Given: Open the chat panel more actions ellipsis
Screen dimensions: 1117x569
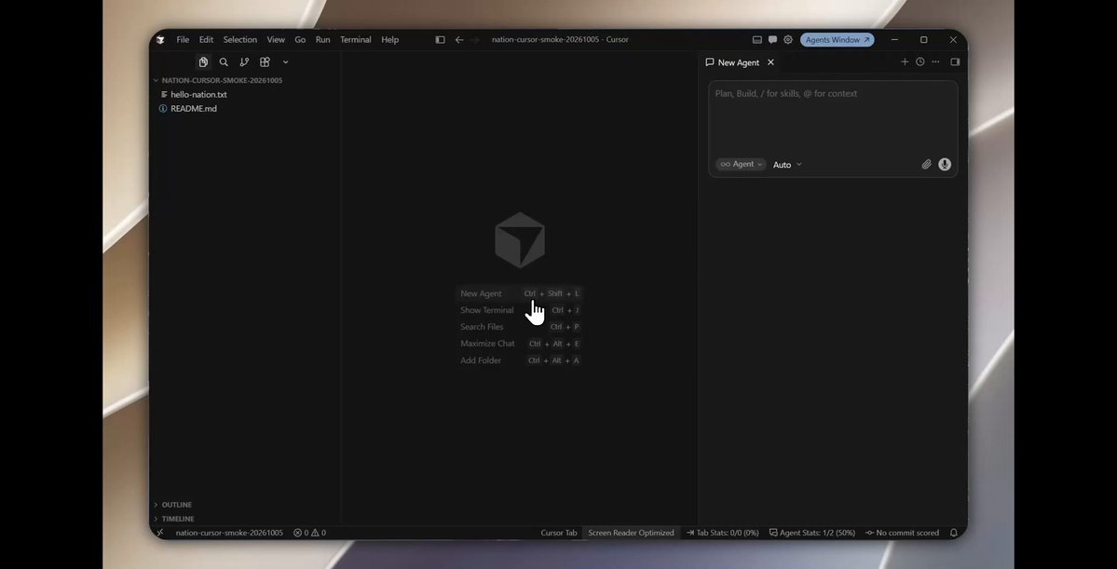Looking at the screenshot, I should click(x=935, y=62).
